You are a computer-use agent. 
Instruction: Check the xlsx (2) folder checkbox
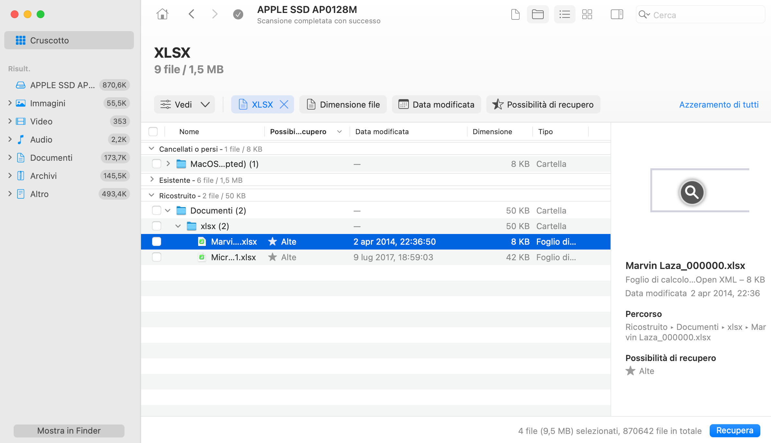click(157, 226)
